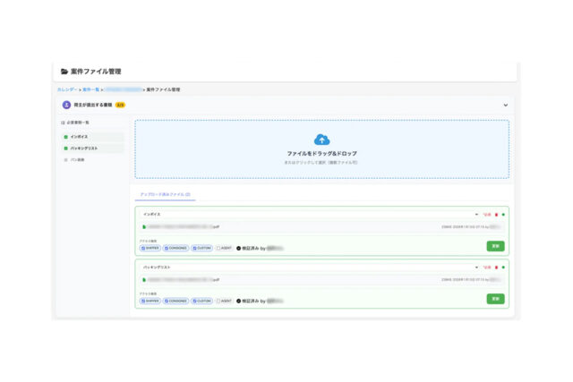Image resolution: width=573 pixels, height=382 pixels.
Task: Switch to アップロード済みファイル tab
Action: (165, 195)
